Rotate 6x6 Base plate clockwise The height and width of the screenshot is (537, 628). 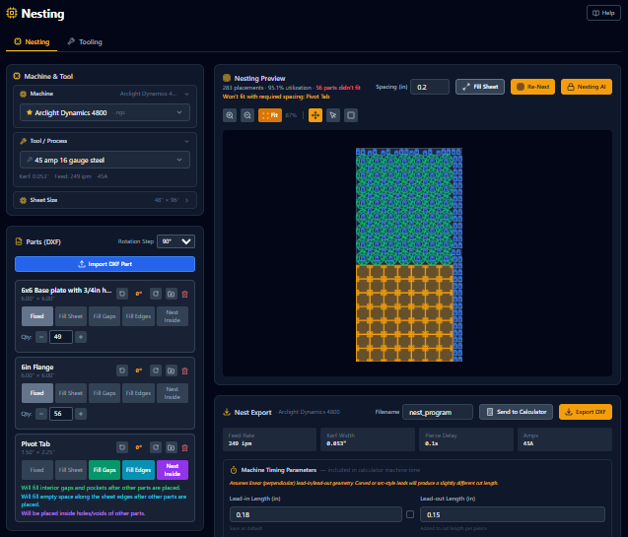pyautogui.click(x=156, y=294)
